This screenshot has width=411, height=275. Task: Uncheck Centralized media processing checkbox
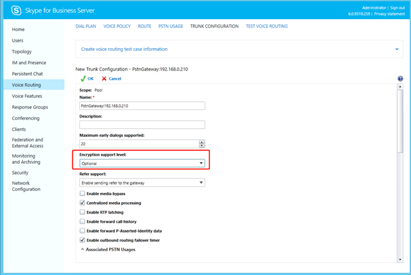pyautogui.click(x=82, y=203)
